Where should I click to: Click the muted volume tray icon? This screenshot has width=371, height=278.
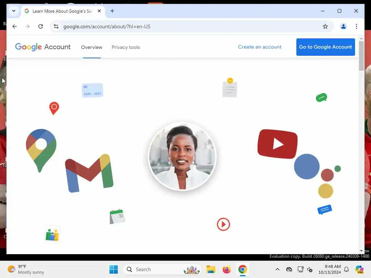tap(310, 269)
